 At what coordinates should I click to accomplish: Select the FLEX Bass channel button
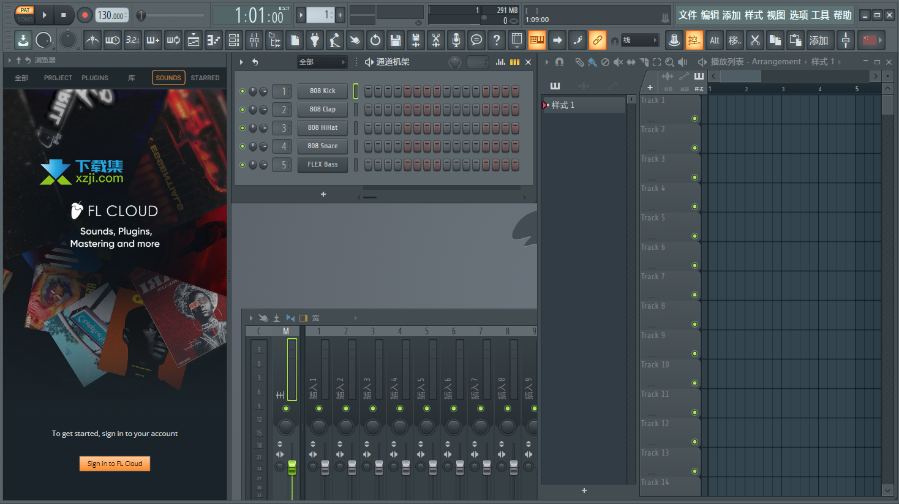pos(323,165)
